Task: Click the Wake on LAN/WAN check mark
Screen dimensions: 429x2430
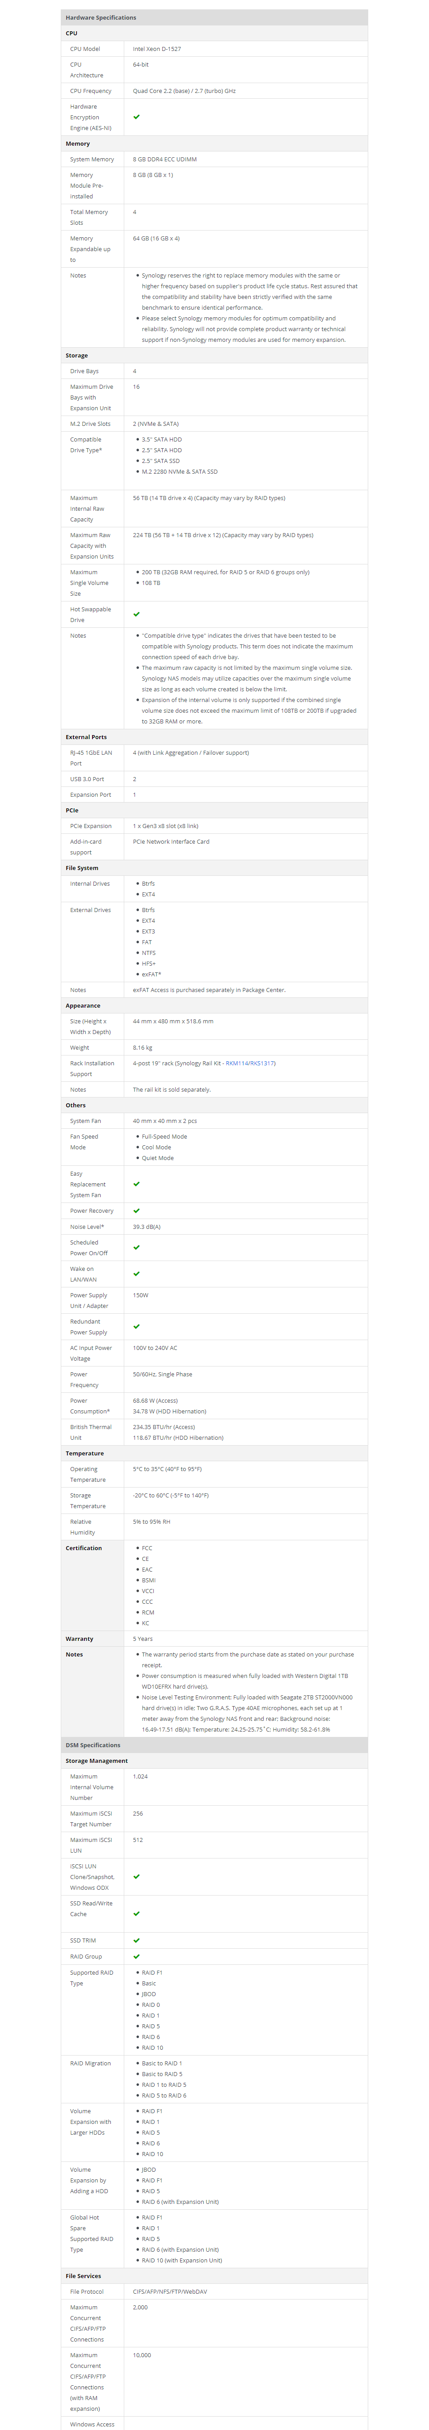Action: tap(137, 1274)
